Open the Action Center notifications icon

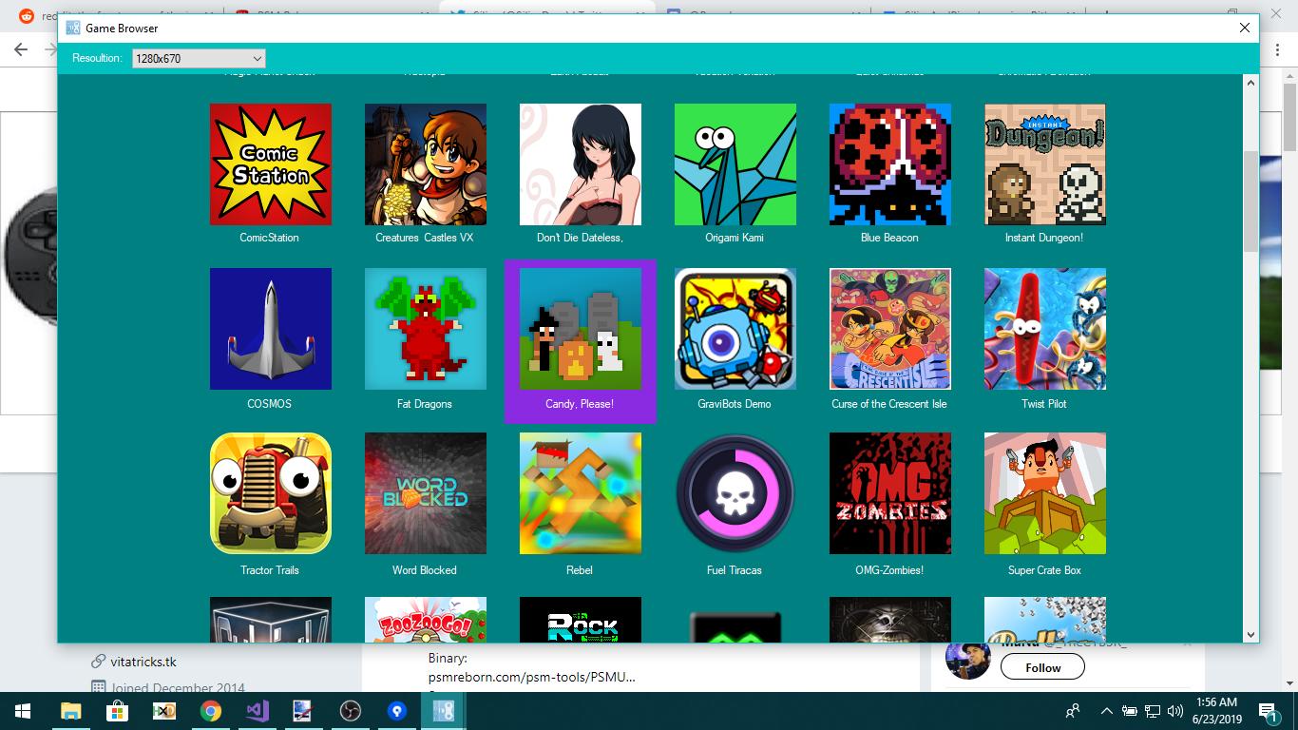pos(1269,711)
